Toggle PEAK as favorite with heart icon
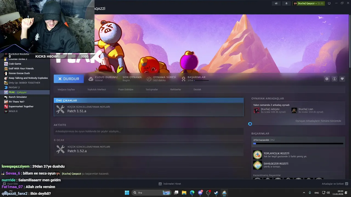The width and height of the screenshot is (351, 197). tap(342, 79)
